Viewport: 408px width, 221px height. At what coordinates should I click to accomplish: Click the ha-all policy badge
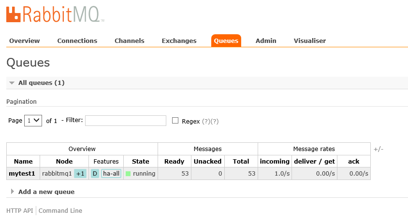click(x=111, y=174)
